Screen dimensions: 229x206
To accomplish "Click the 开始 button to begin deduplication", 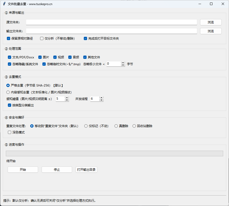I will [x=23, y=169].
